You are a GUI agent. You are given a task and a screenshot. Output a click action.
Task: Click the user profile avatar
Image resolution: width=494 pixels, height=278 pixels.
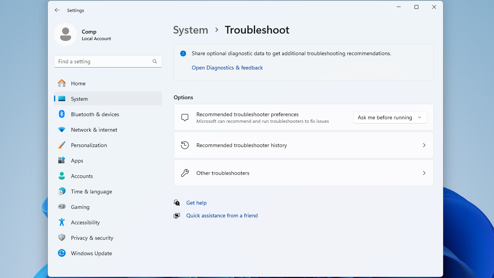66,34
